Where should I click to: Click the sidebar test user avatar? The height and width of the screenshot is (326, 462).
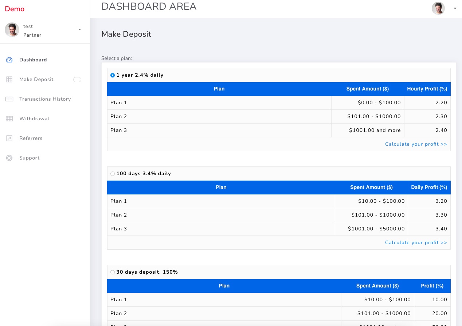[x=12, y=30]
